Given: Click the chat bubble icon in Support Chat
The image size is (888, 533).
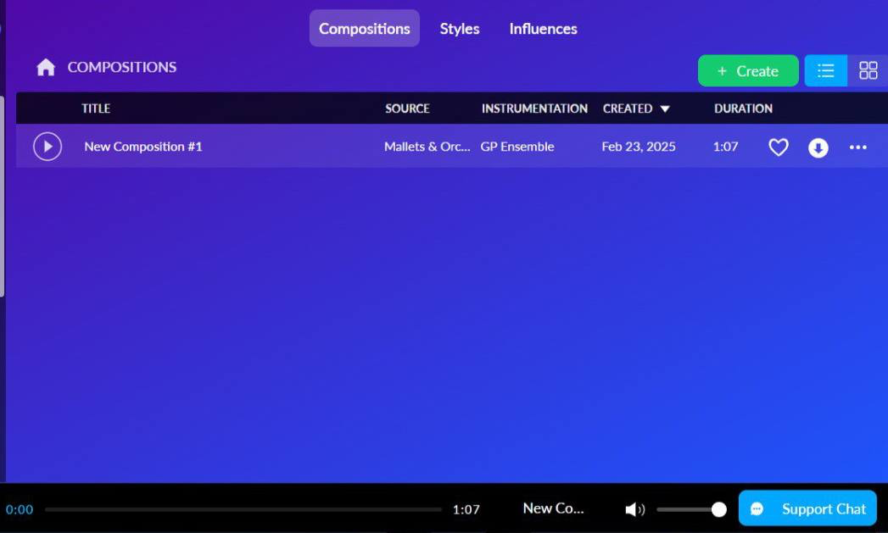Looking at the screenshot, I should click(x=757, y=509).
